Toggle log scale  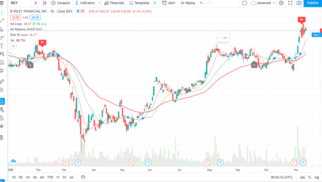point(317,177)
